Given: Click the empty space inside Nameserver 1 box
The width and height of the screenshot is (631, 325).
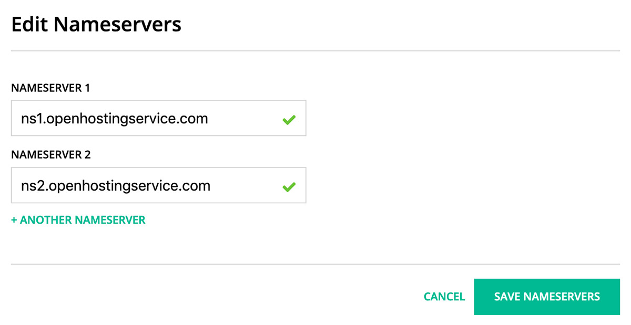Looking at the screenshot, I should click(245, 119).
